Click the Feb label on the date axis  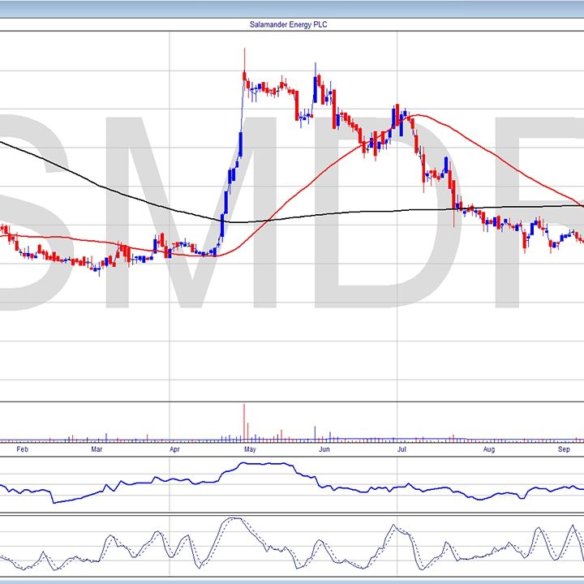pyautogui.click(x=22, y=449)
